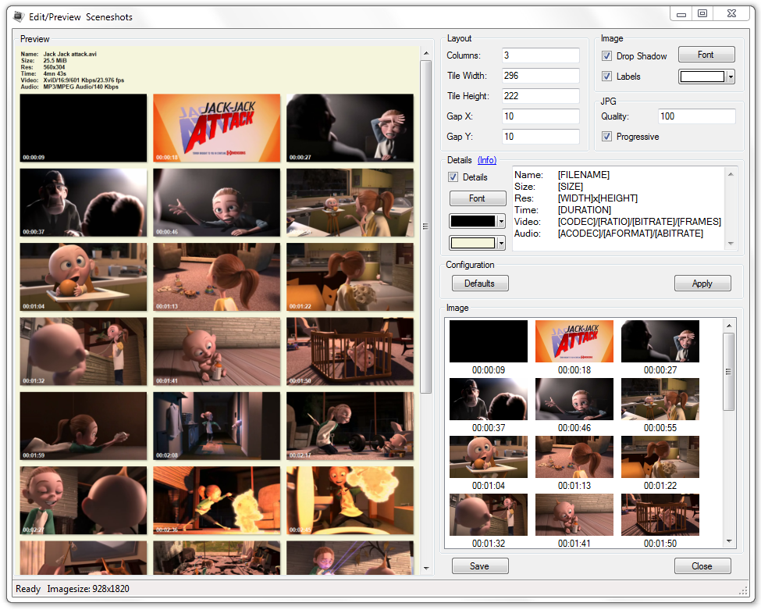This screenshot has height=610, width=761.
Task: Click the Gap Y input field
Action: click(541, 137)
